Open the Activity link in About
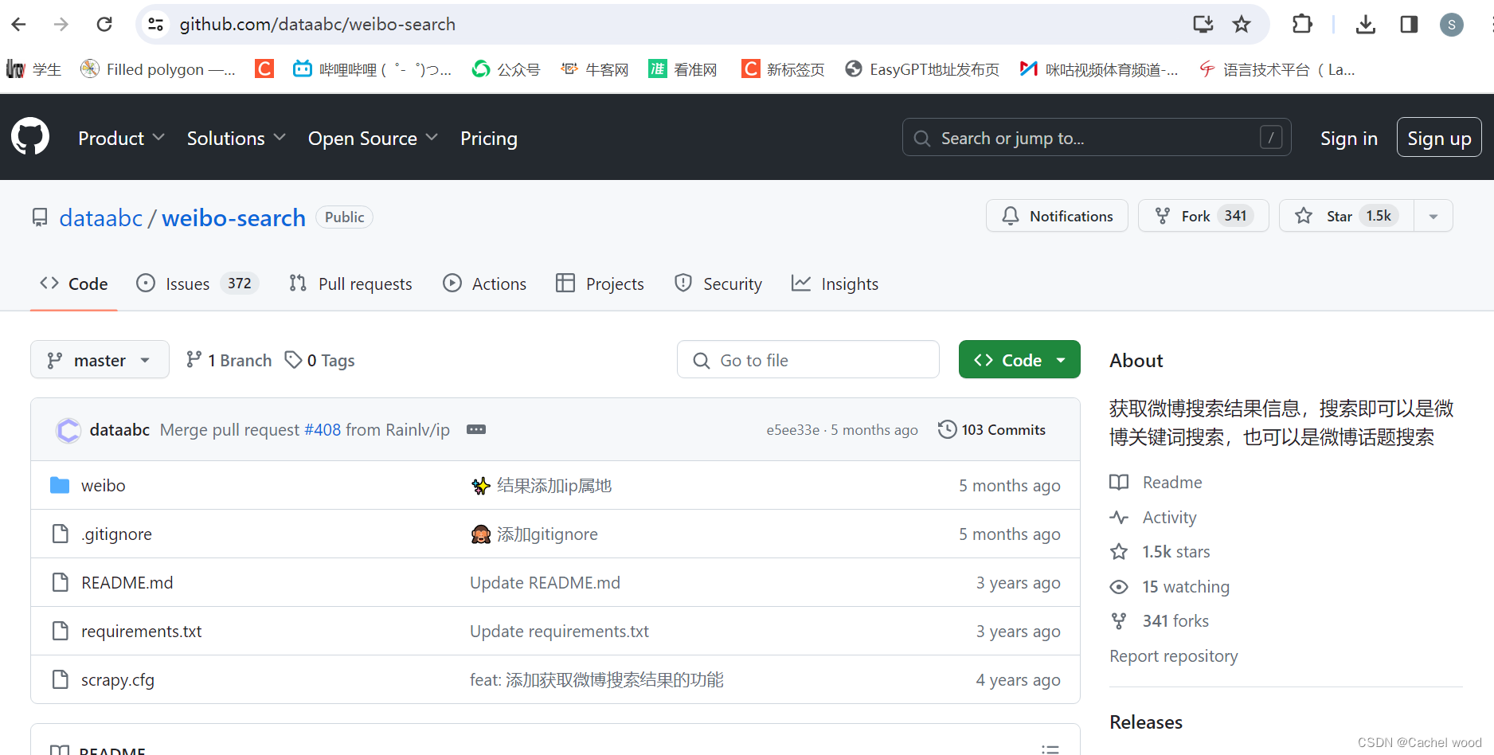The image size is (1494, 755). [x=1153, y=517]
